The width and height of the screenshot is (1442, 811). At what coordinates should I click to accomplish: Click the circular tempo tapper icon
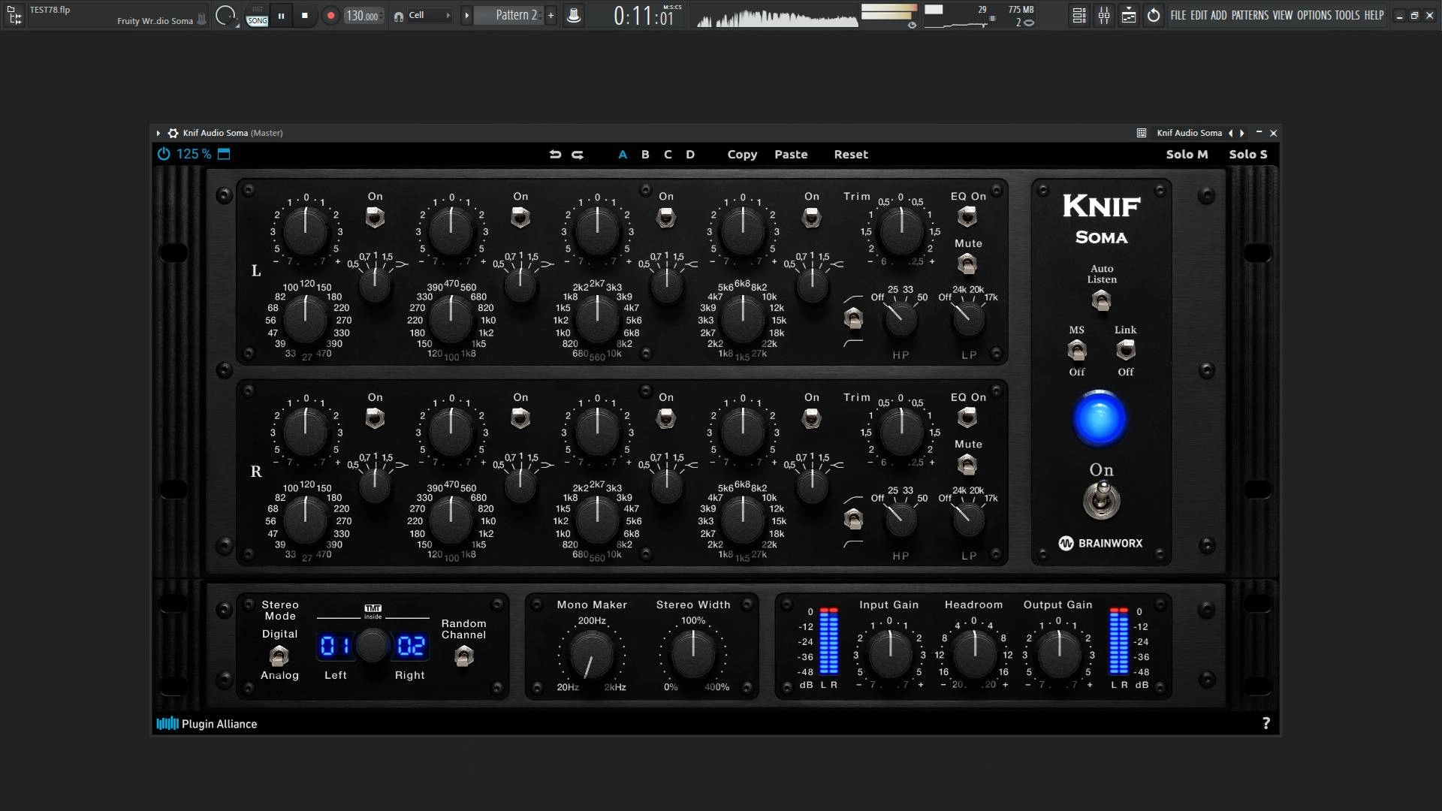(x=225, y=15)
